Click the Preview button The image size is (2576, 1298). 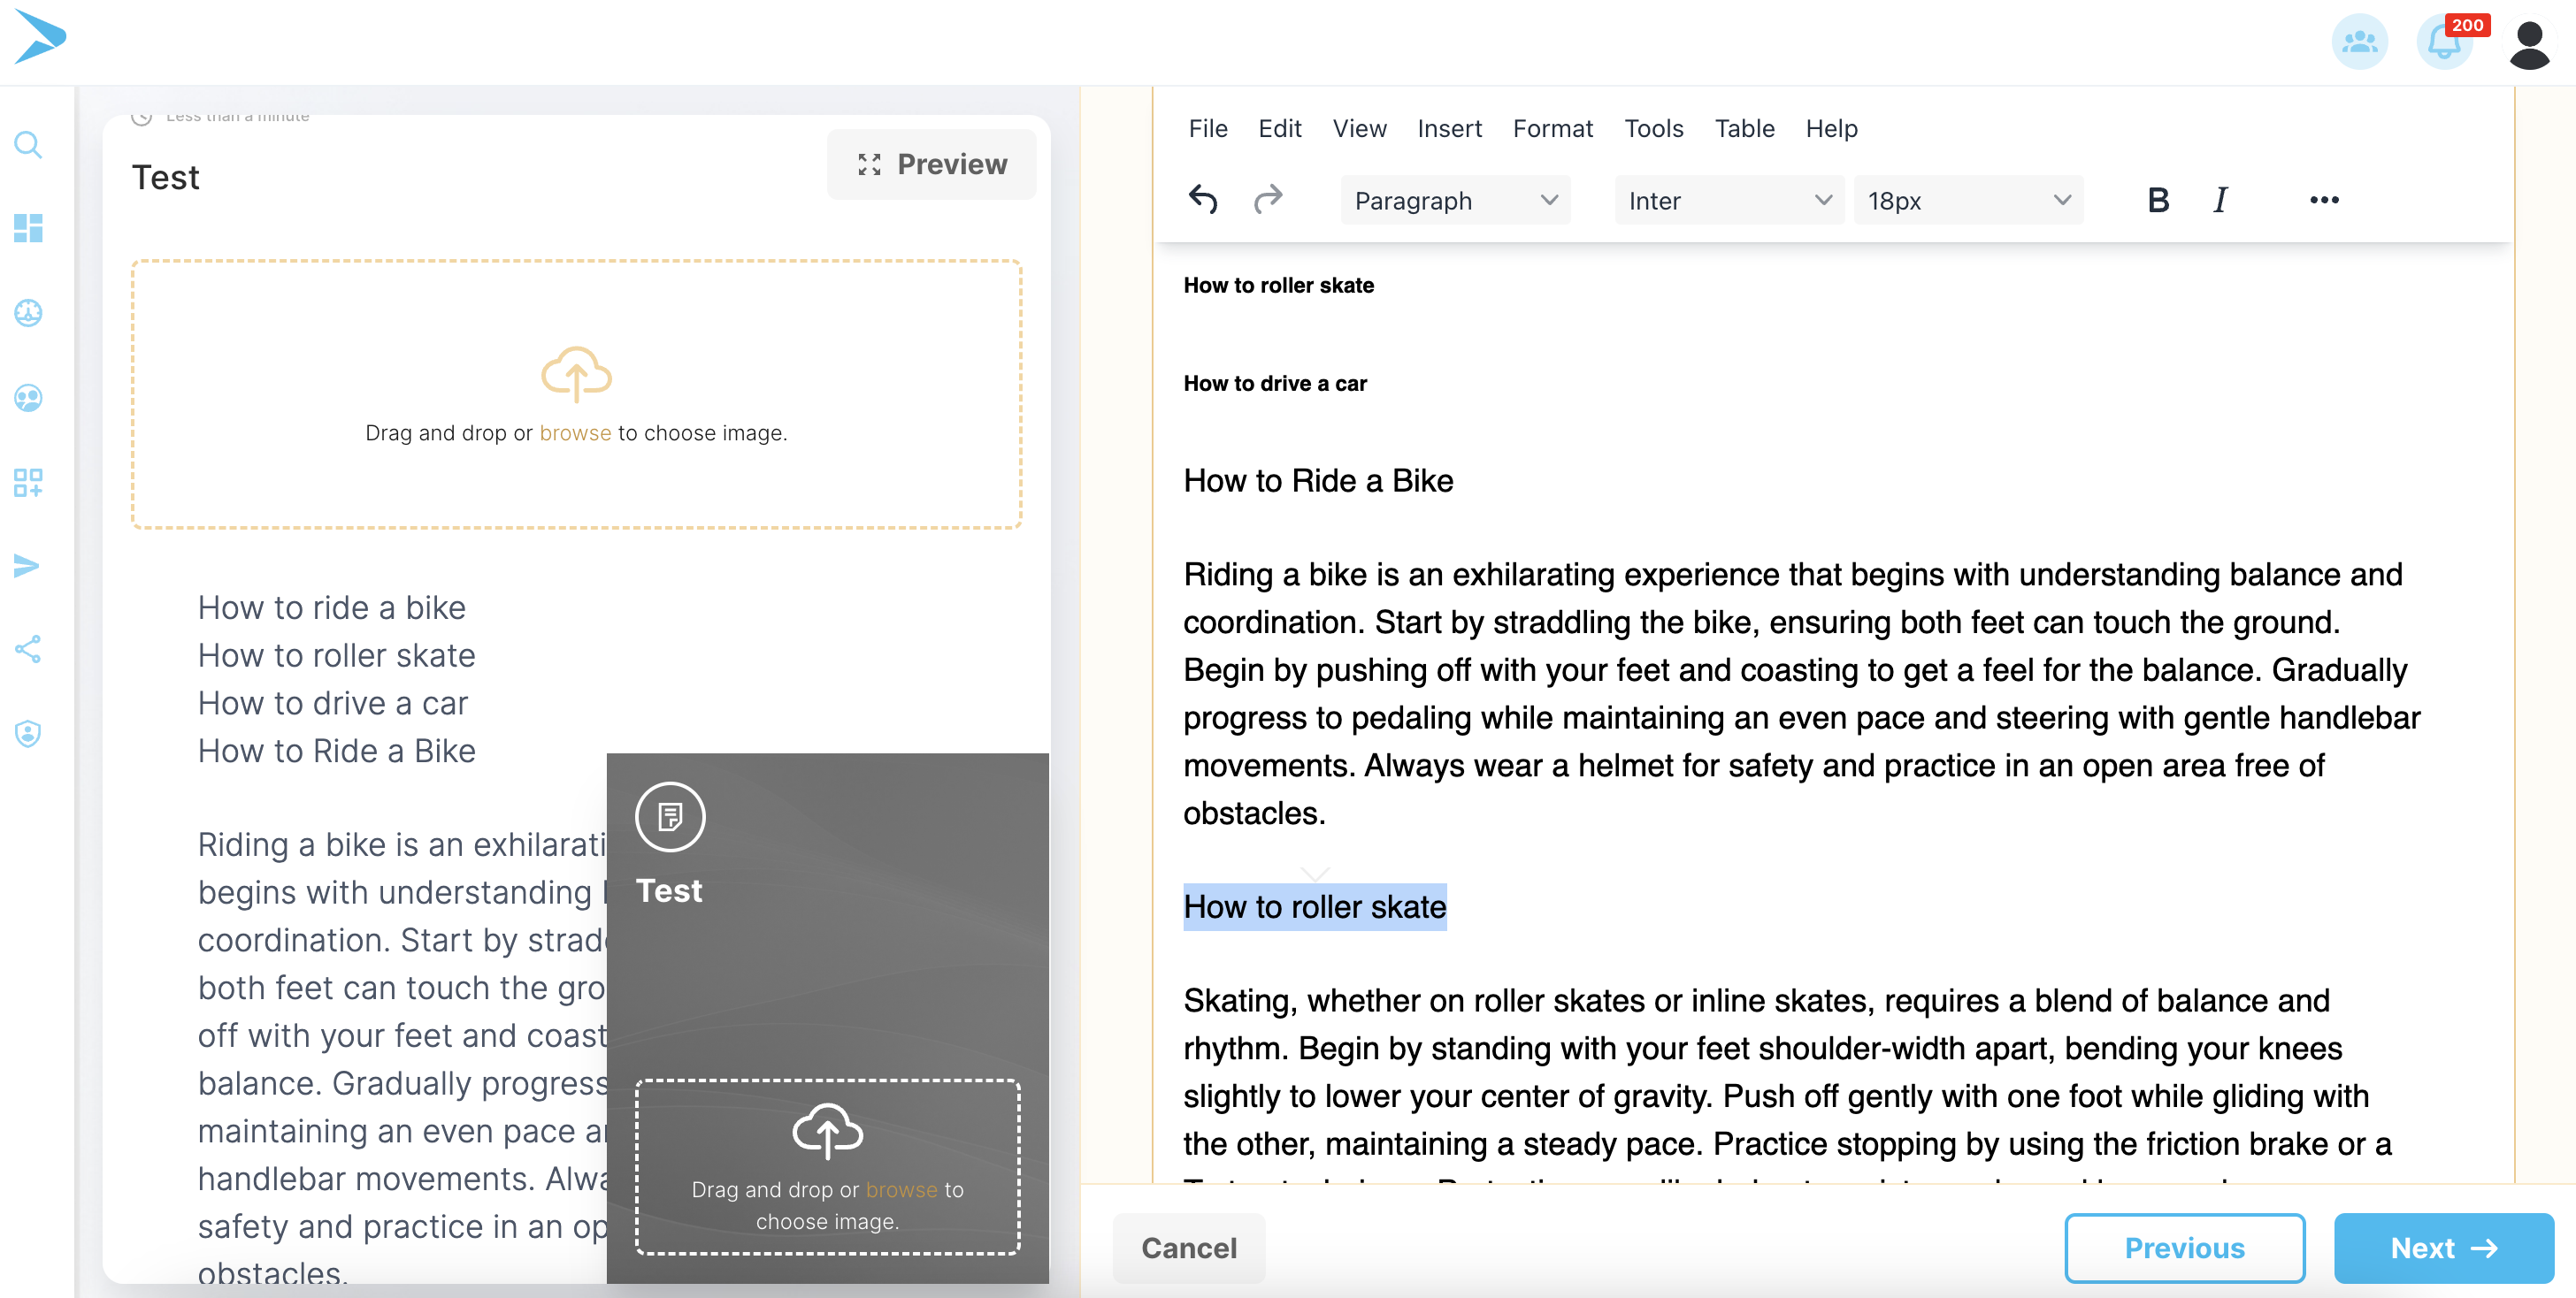931,164
